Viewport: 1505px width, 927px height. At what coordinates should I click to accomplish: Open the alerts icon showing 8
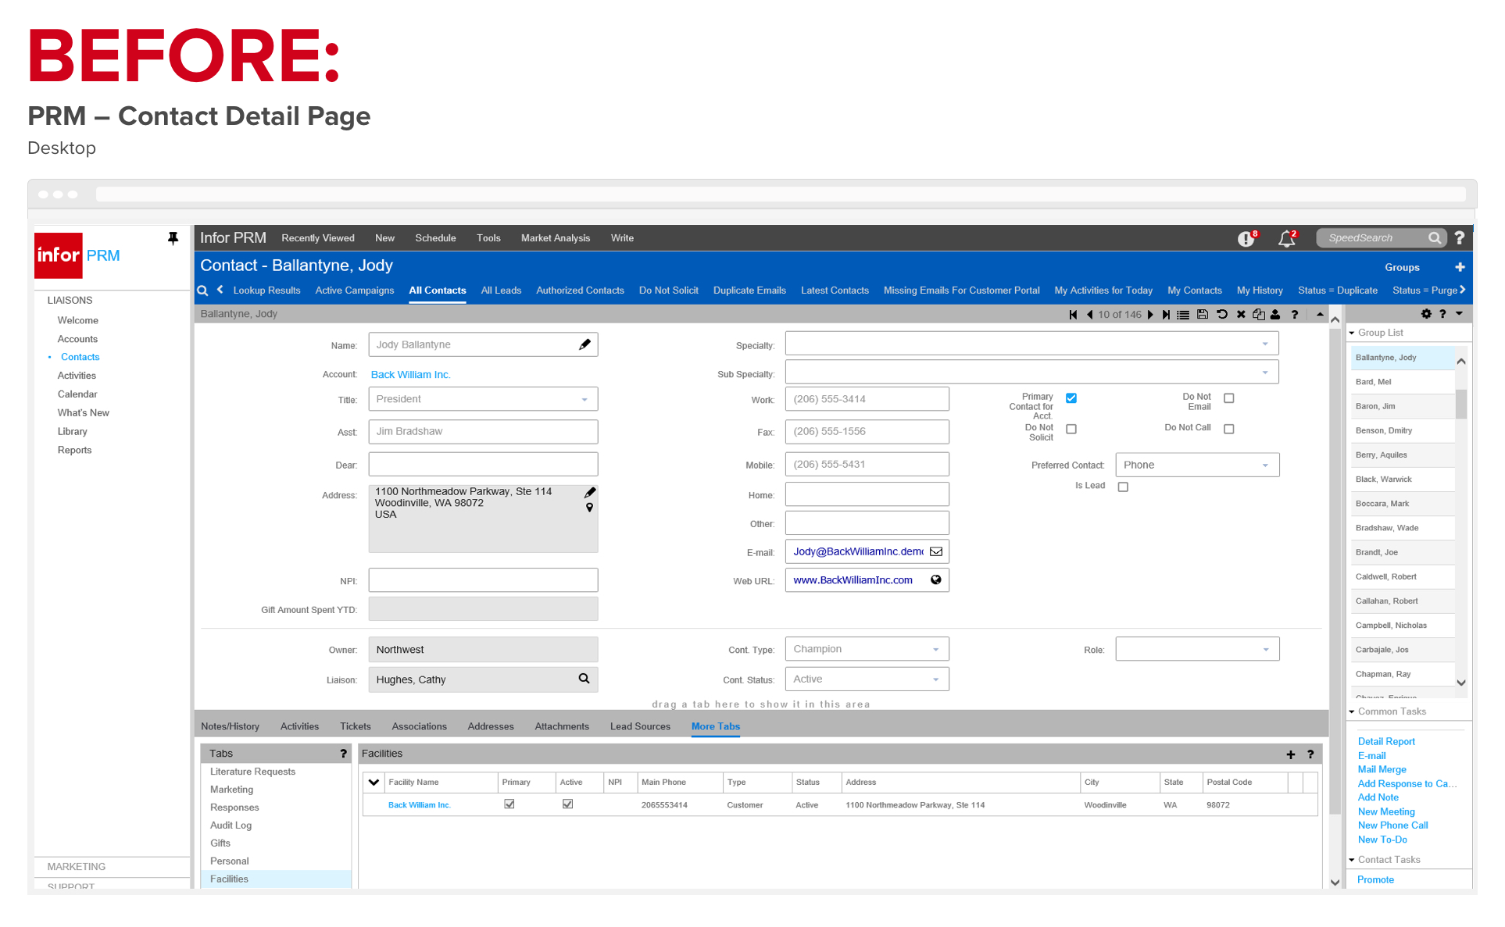pyautogui.click(x=1247, y=238)
